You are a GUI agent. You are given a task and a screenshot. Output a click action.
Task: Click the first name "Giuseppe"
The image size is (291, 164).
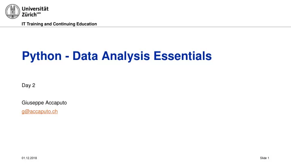point(33,103)
